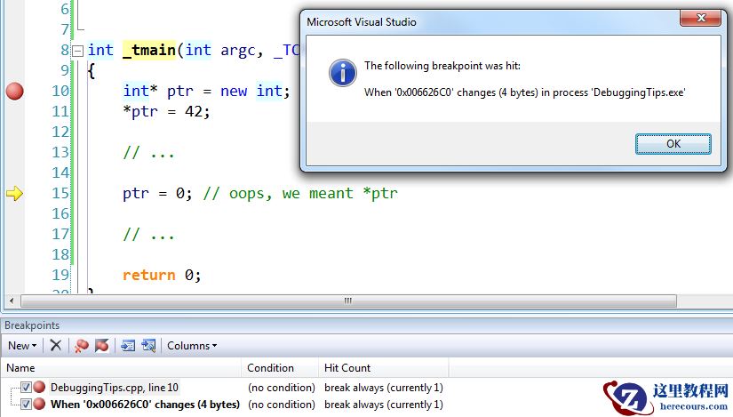Image resolution: width=733 pixels, height=417 pixels.
Task: Click the 'ptr = 0;' statement on line 15
Action: coord(157,193)
